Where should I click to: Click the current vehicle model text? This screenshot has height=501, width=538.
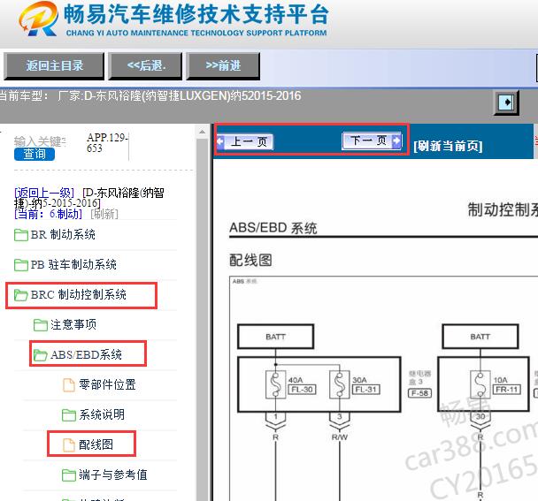(x=150, y=96)
